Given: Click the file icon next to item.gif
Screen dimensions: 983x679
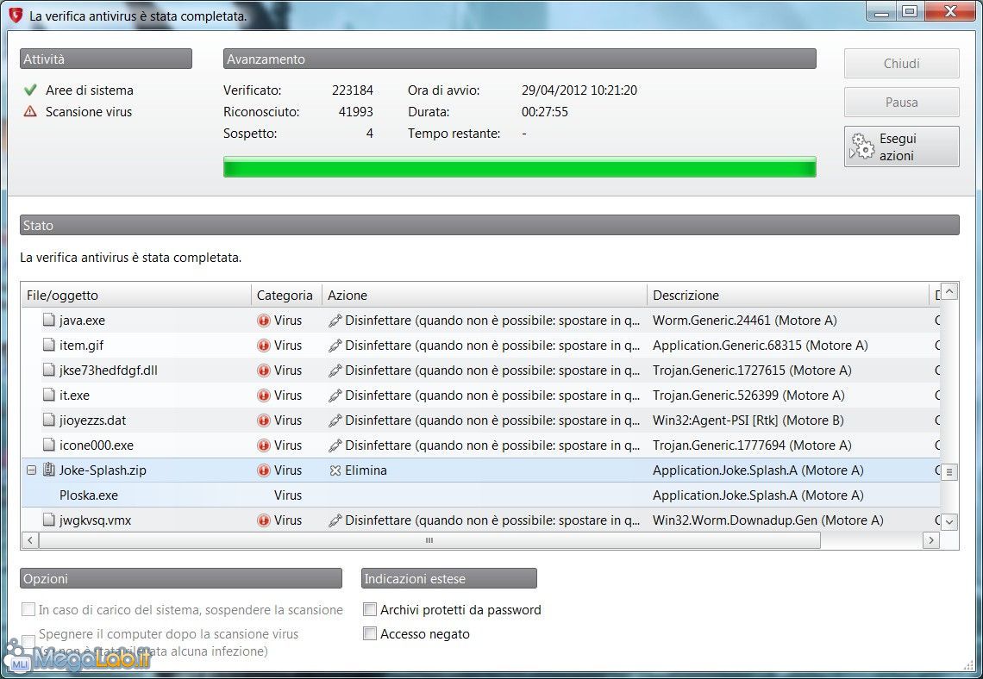Looking at the screenshot, I should (x=49, y=346).
